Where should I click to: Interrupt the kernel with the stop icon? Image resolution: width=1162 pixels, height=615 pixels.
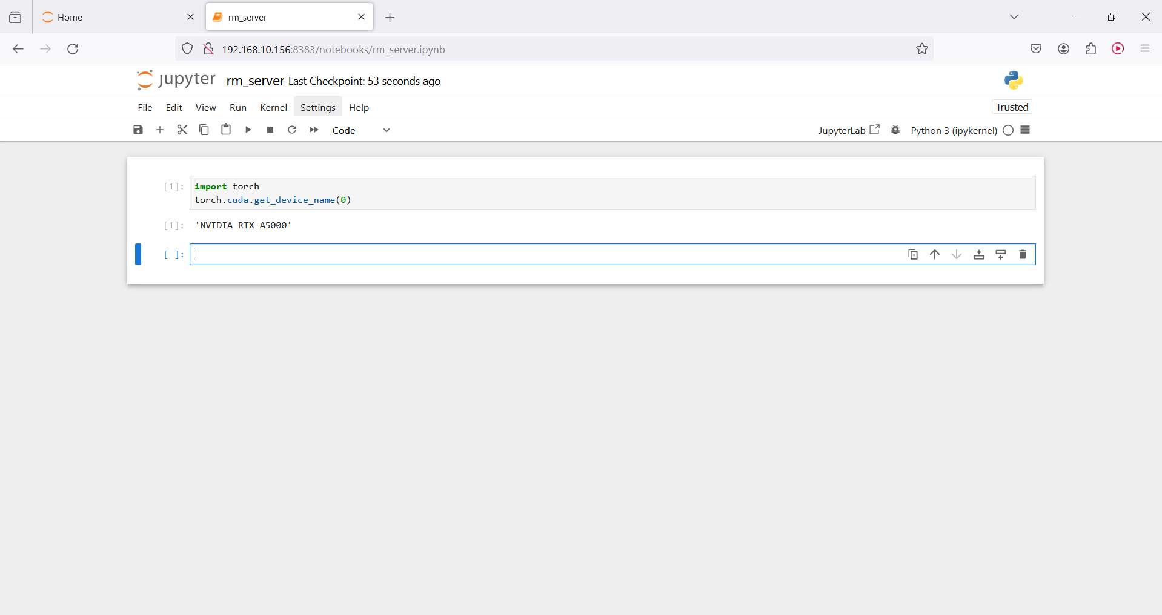coord(270,130)
